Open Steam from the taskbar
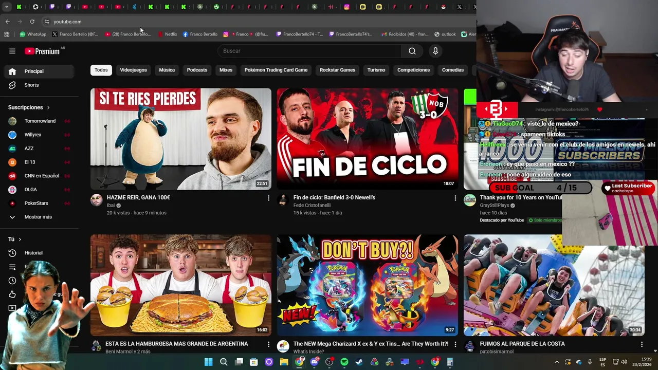Viewport: 658px width, 370px height. coord(359,362)
